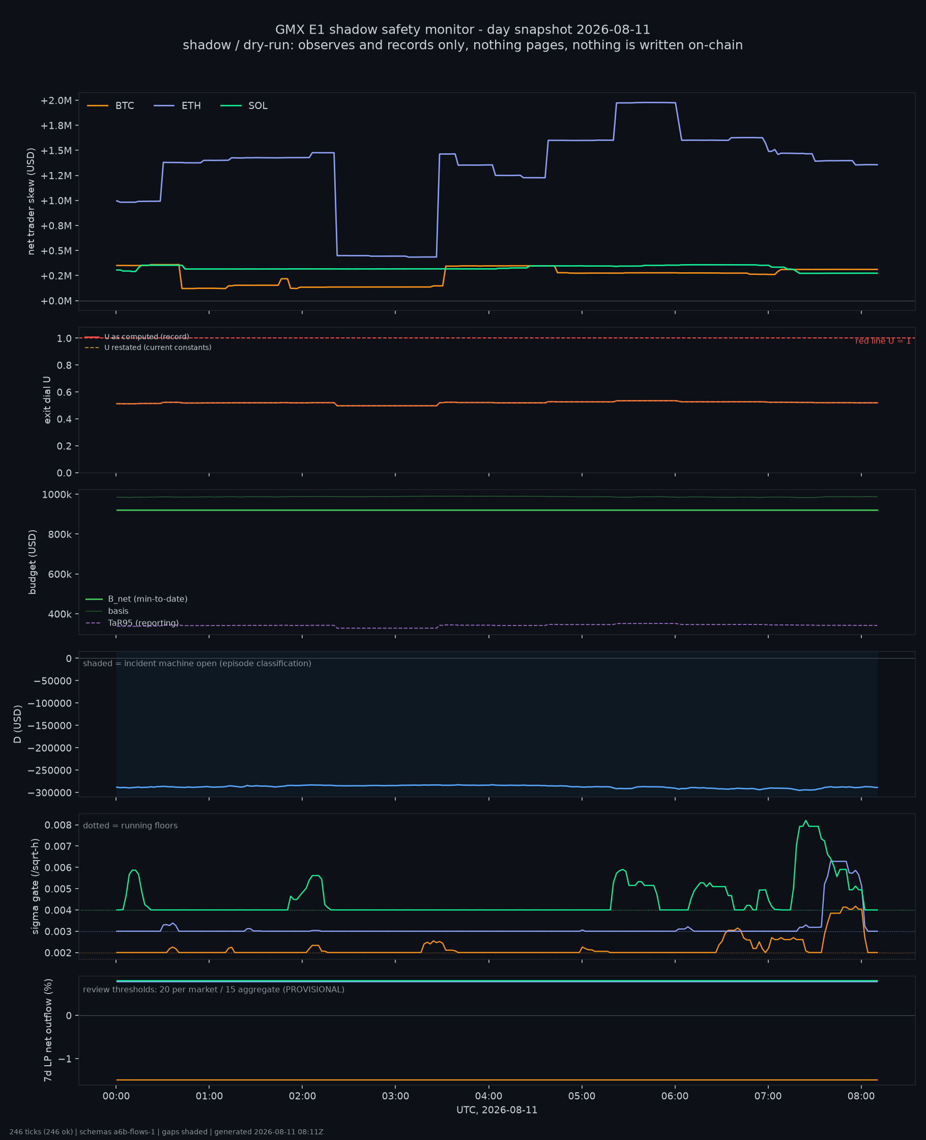Click the "+0.8M" tick label
Viewport: 926px width, 1140px height.
click(x=56, y=226)
